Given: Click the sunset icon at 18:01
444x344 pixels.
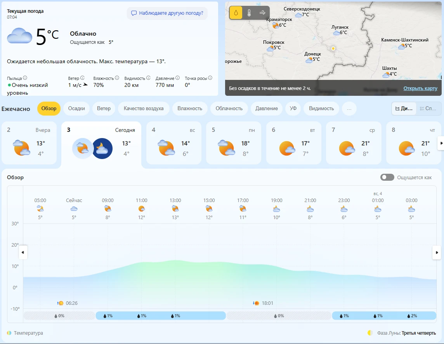Looking at the screenshot, I should (x=256, y=303).
